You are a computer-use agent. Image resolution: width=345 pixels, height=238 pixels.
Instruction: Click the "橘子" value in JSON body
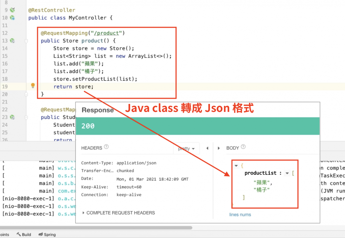click(x=261, y=190)
